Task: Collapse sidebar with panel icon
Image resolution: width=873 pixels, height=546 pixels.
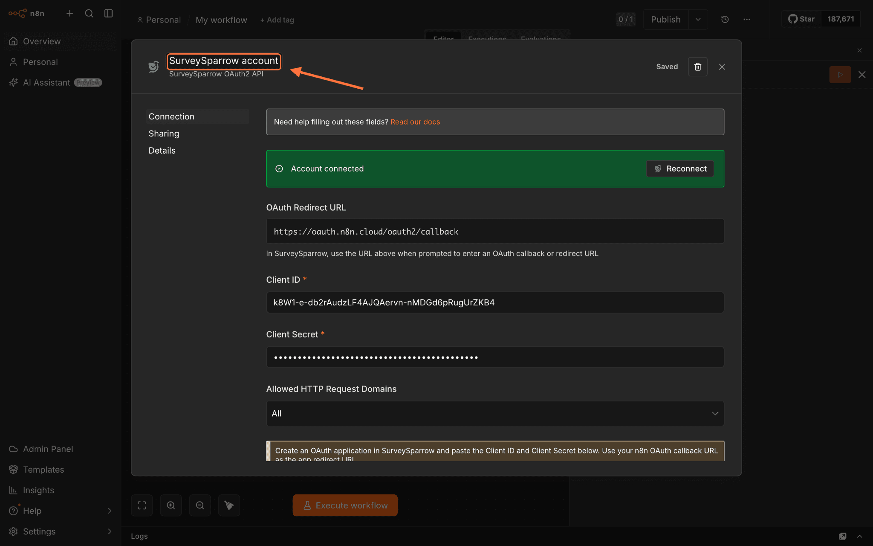Action: (x=109, y=13)
